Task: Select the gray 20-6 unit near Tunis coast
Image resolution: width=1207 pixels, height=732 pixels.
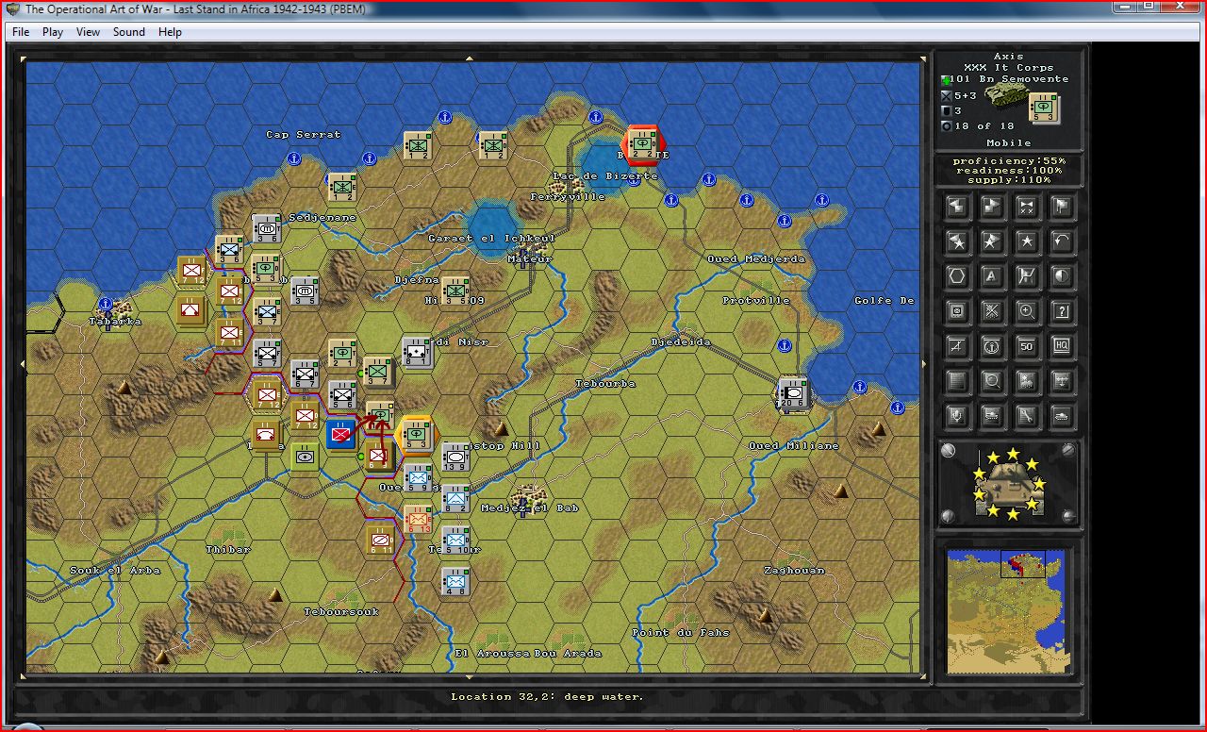Action: click(x=793, y=391)
